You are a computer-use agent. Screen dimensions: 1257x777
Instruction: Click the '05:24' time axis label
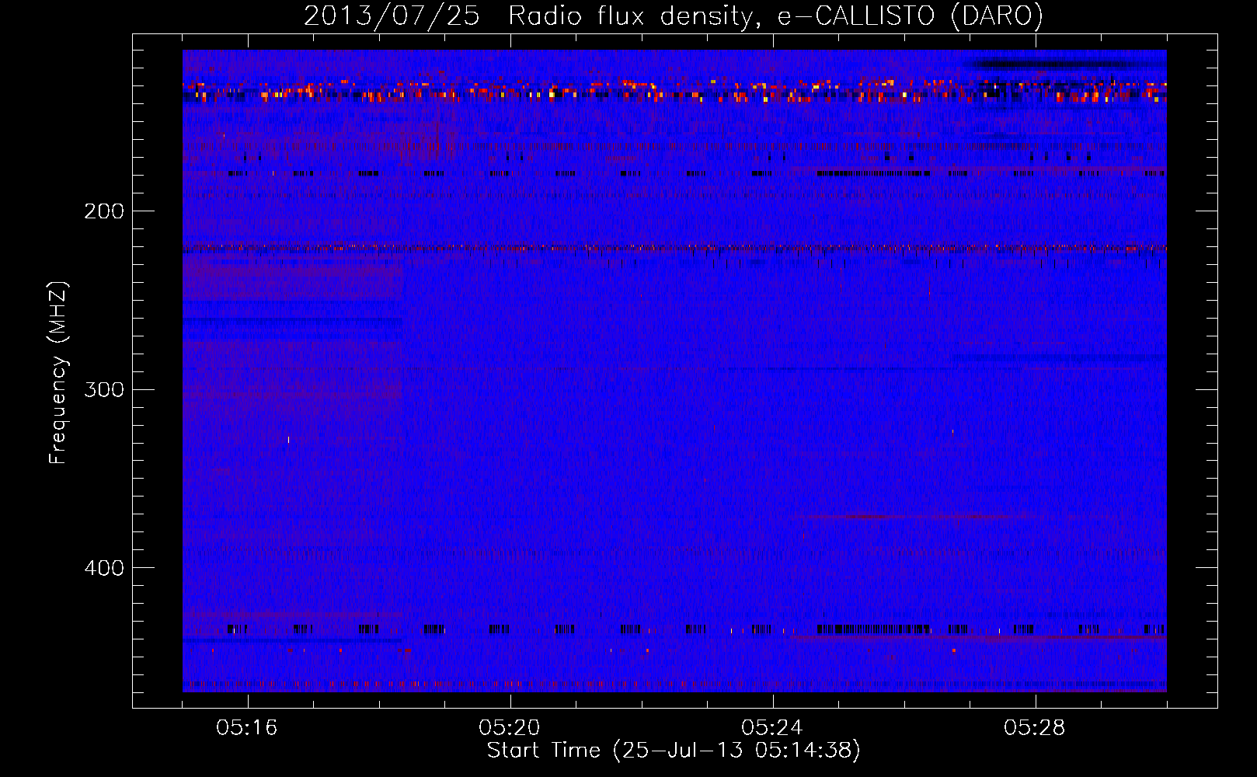pos(772,727)
